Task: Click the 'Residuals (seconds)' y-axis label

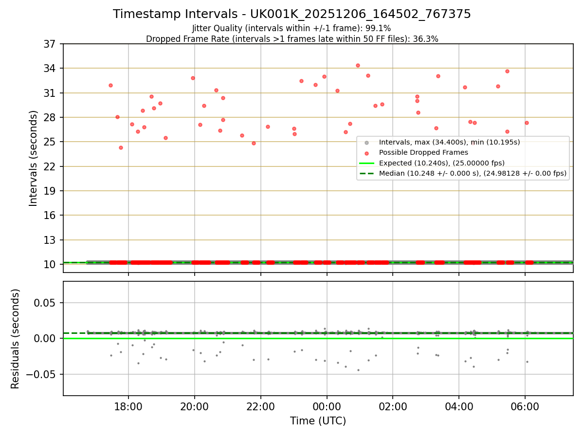Action: coord(16,339)
